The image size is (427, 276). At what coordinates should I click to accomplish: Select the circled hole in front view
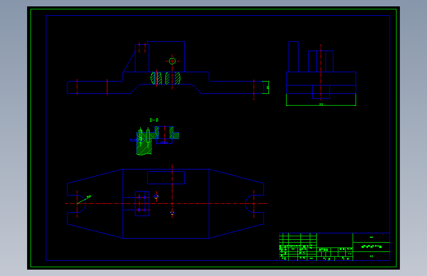(x=172, y=61)
